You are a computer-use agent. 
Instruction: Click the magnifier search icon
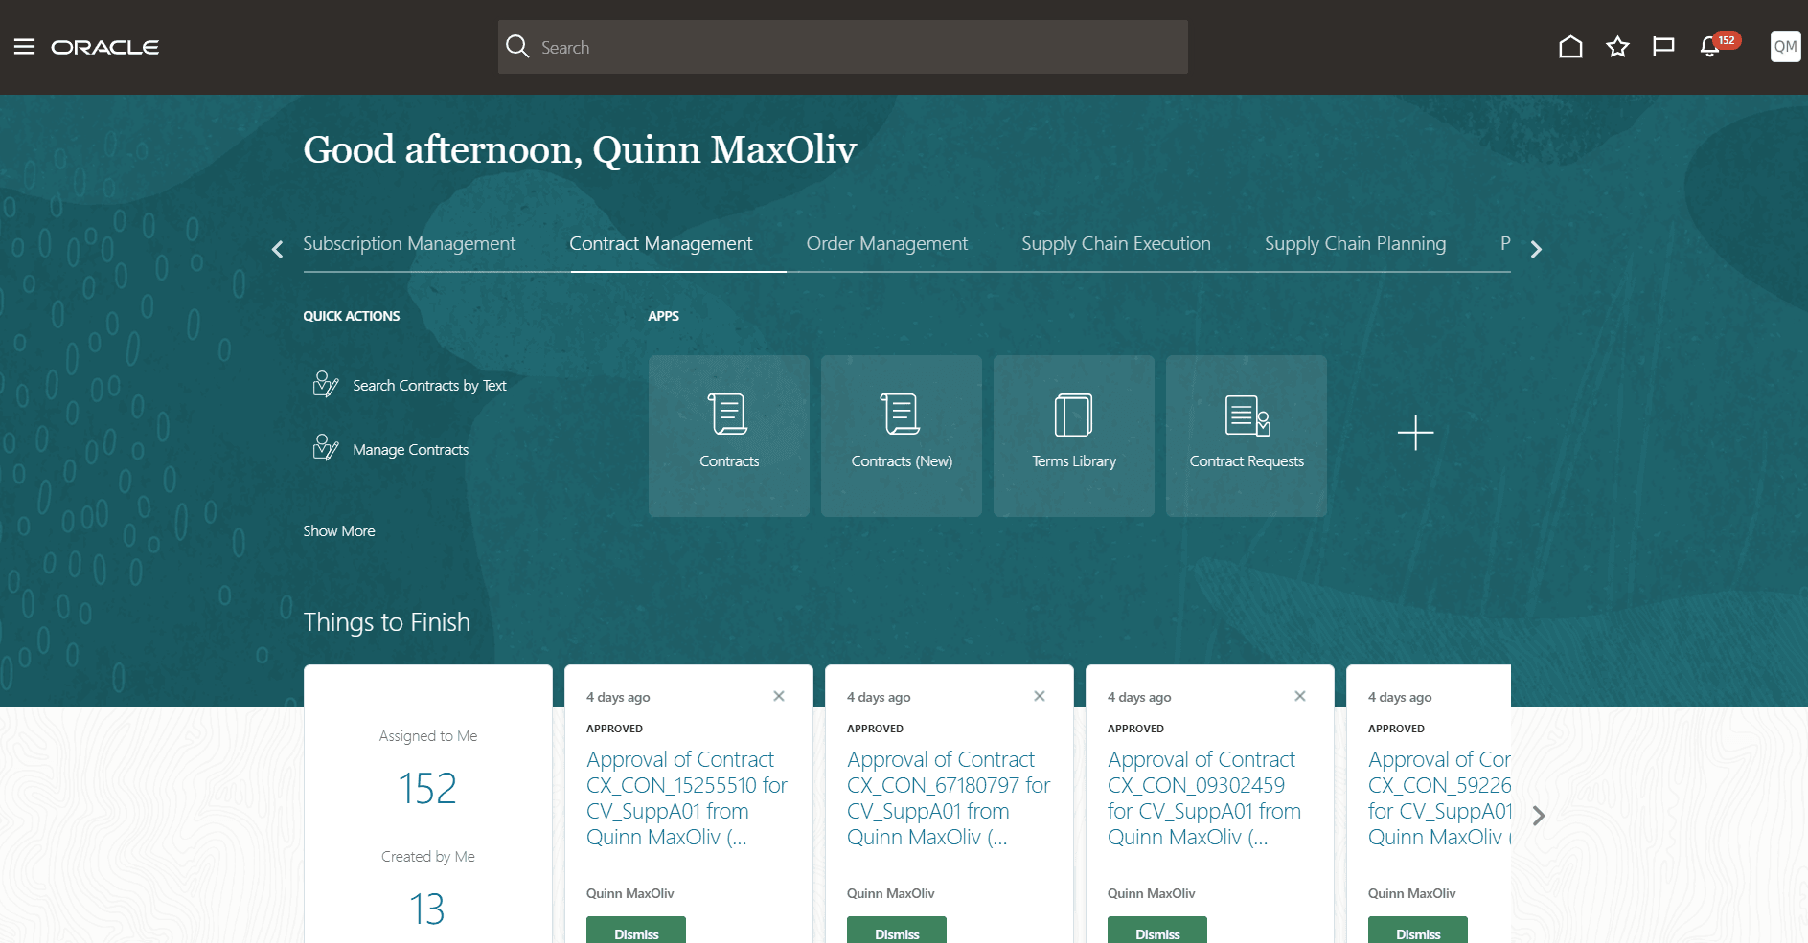click(517, 47)
